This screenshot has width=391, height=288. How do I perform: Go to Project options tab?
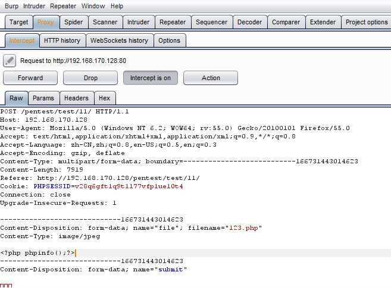(x=367, y=22)
